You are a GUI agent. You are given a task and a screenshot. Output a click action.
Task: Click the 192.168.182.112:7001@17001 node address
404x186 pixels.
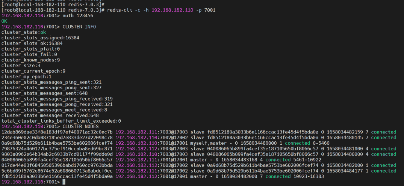(151, 176)
